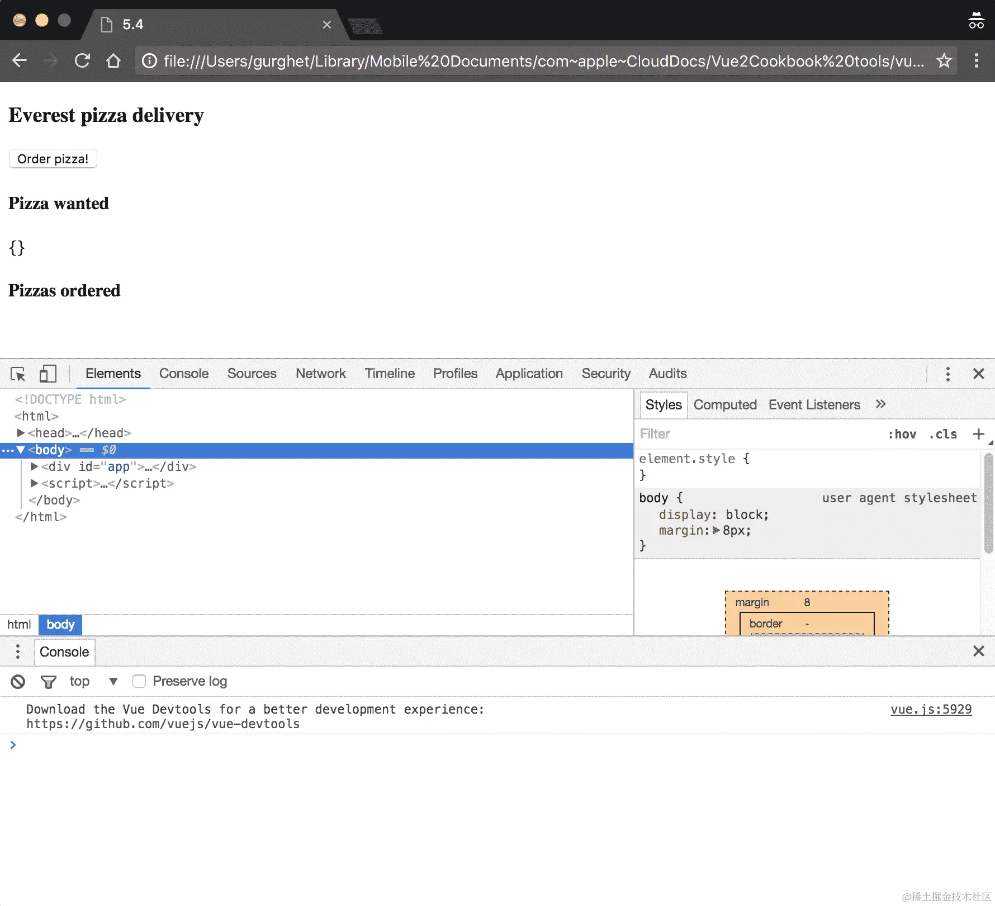Image resolution: width=995 pixels, height=906 pixels.
Task: Open the Sources tab
Action: pyautogui.click(x=252, y=374)
